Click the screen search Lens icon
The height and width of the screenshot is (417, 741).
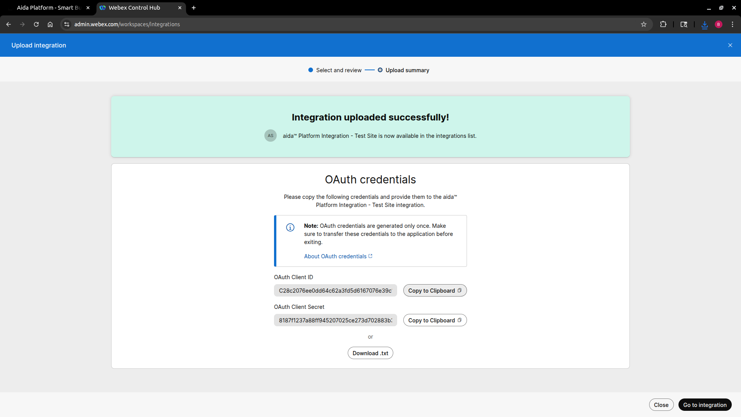click(683, 24)
